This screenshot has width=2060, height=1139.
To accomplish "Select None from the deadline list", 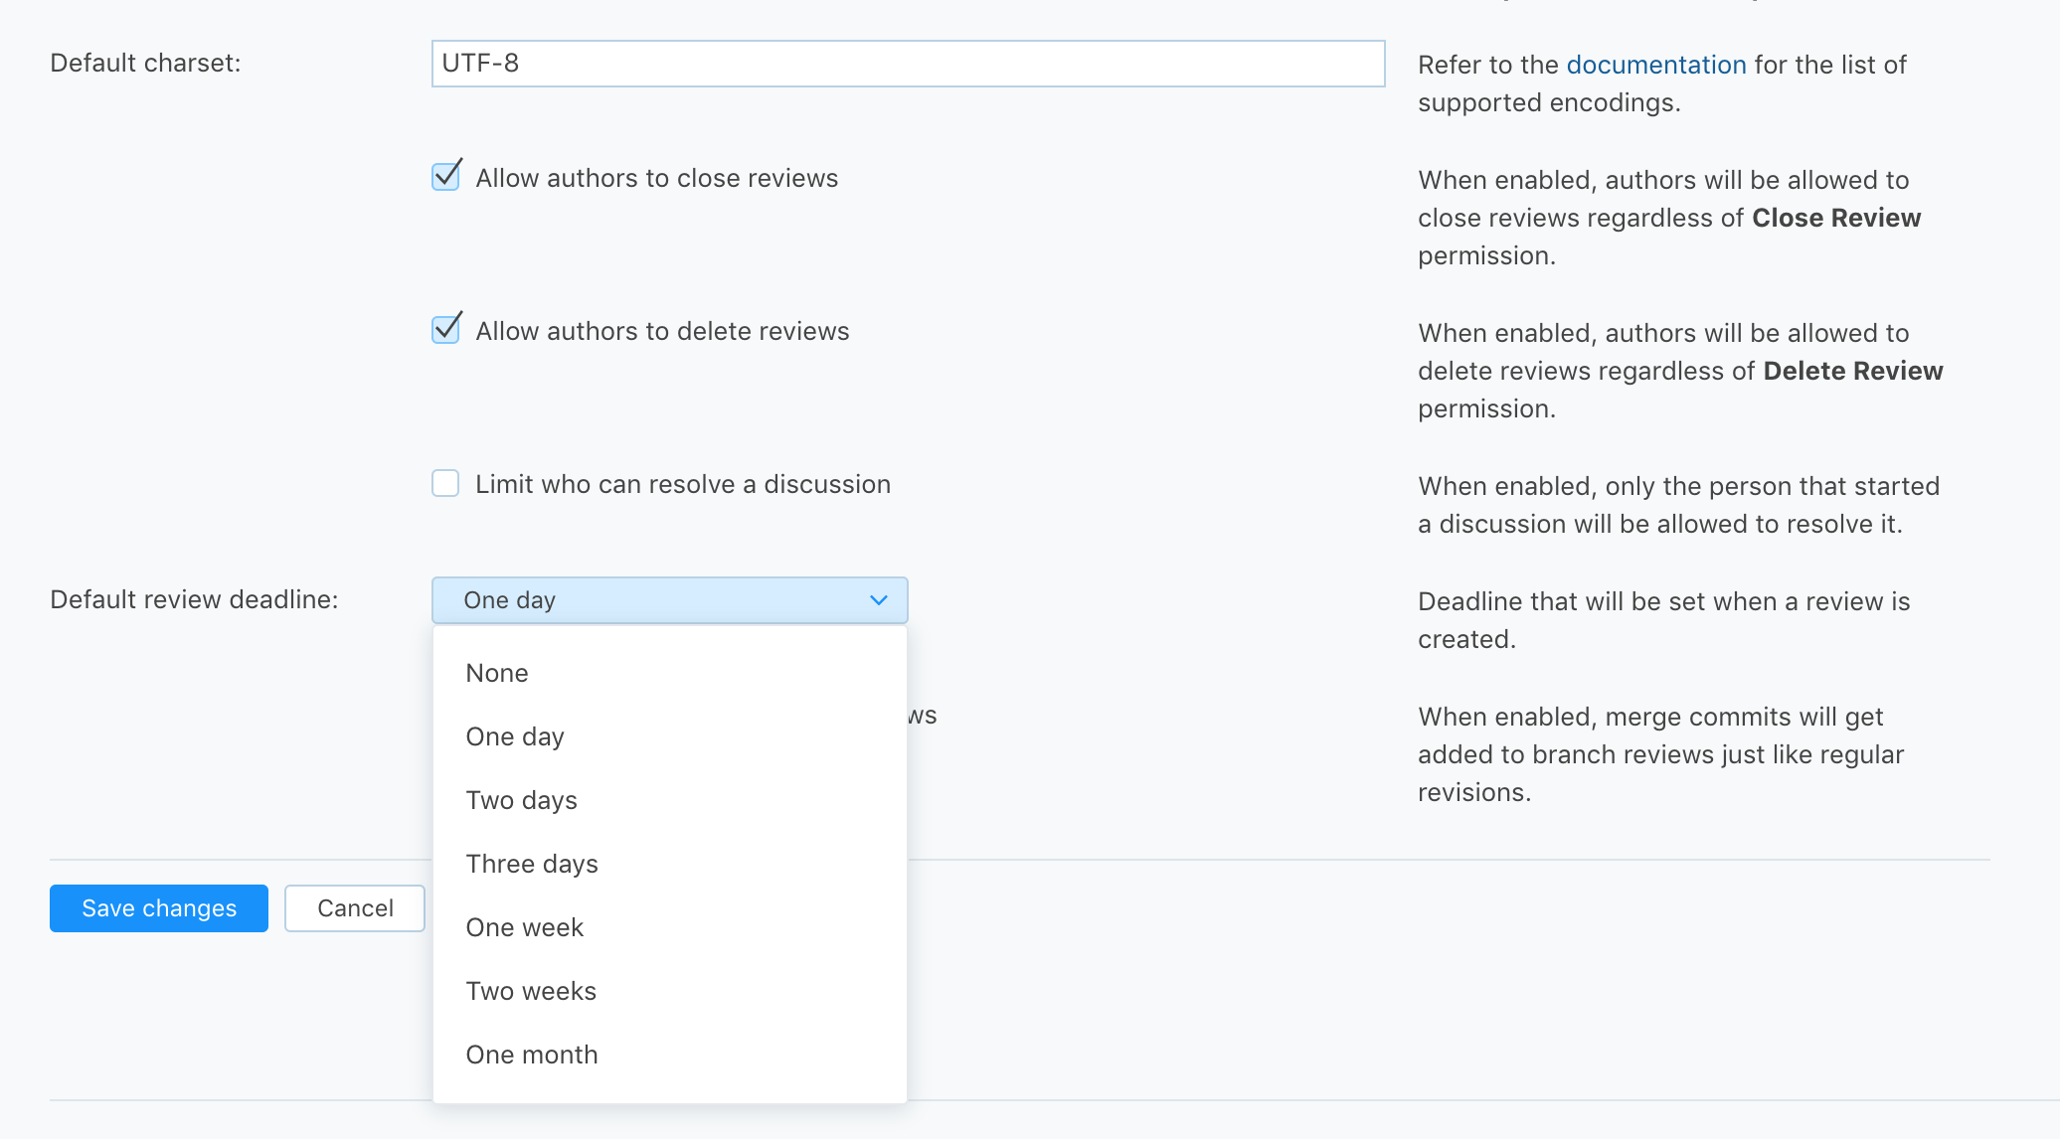I will tap(669, 673).
